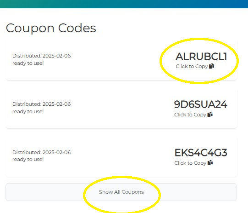Click 'ready to use!' in third coupon card
This screenshot has height=213, width=248.
point(28,159)
